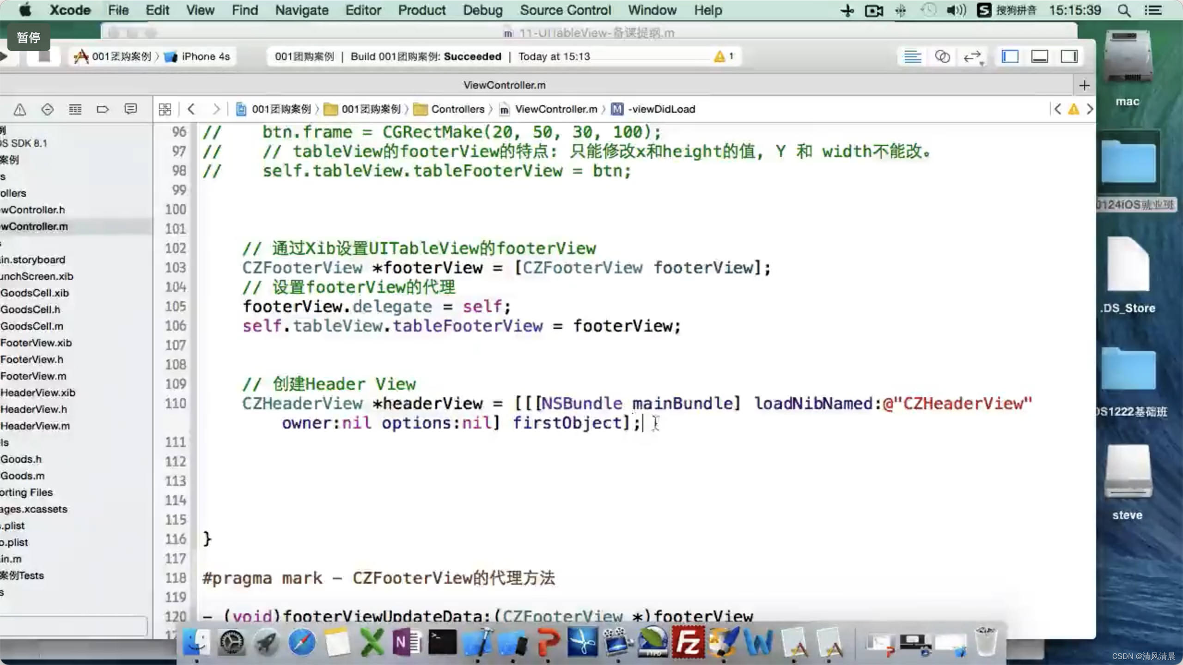
Task: Select GoodsCell.xib in the navigator
Action: click(x=35, y=293)
